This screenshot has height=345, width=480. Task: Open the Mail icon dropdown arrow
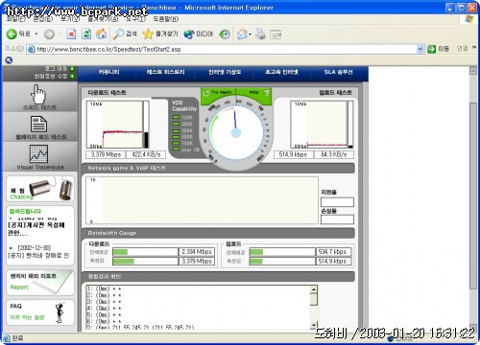click(250, 34)
